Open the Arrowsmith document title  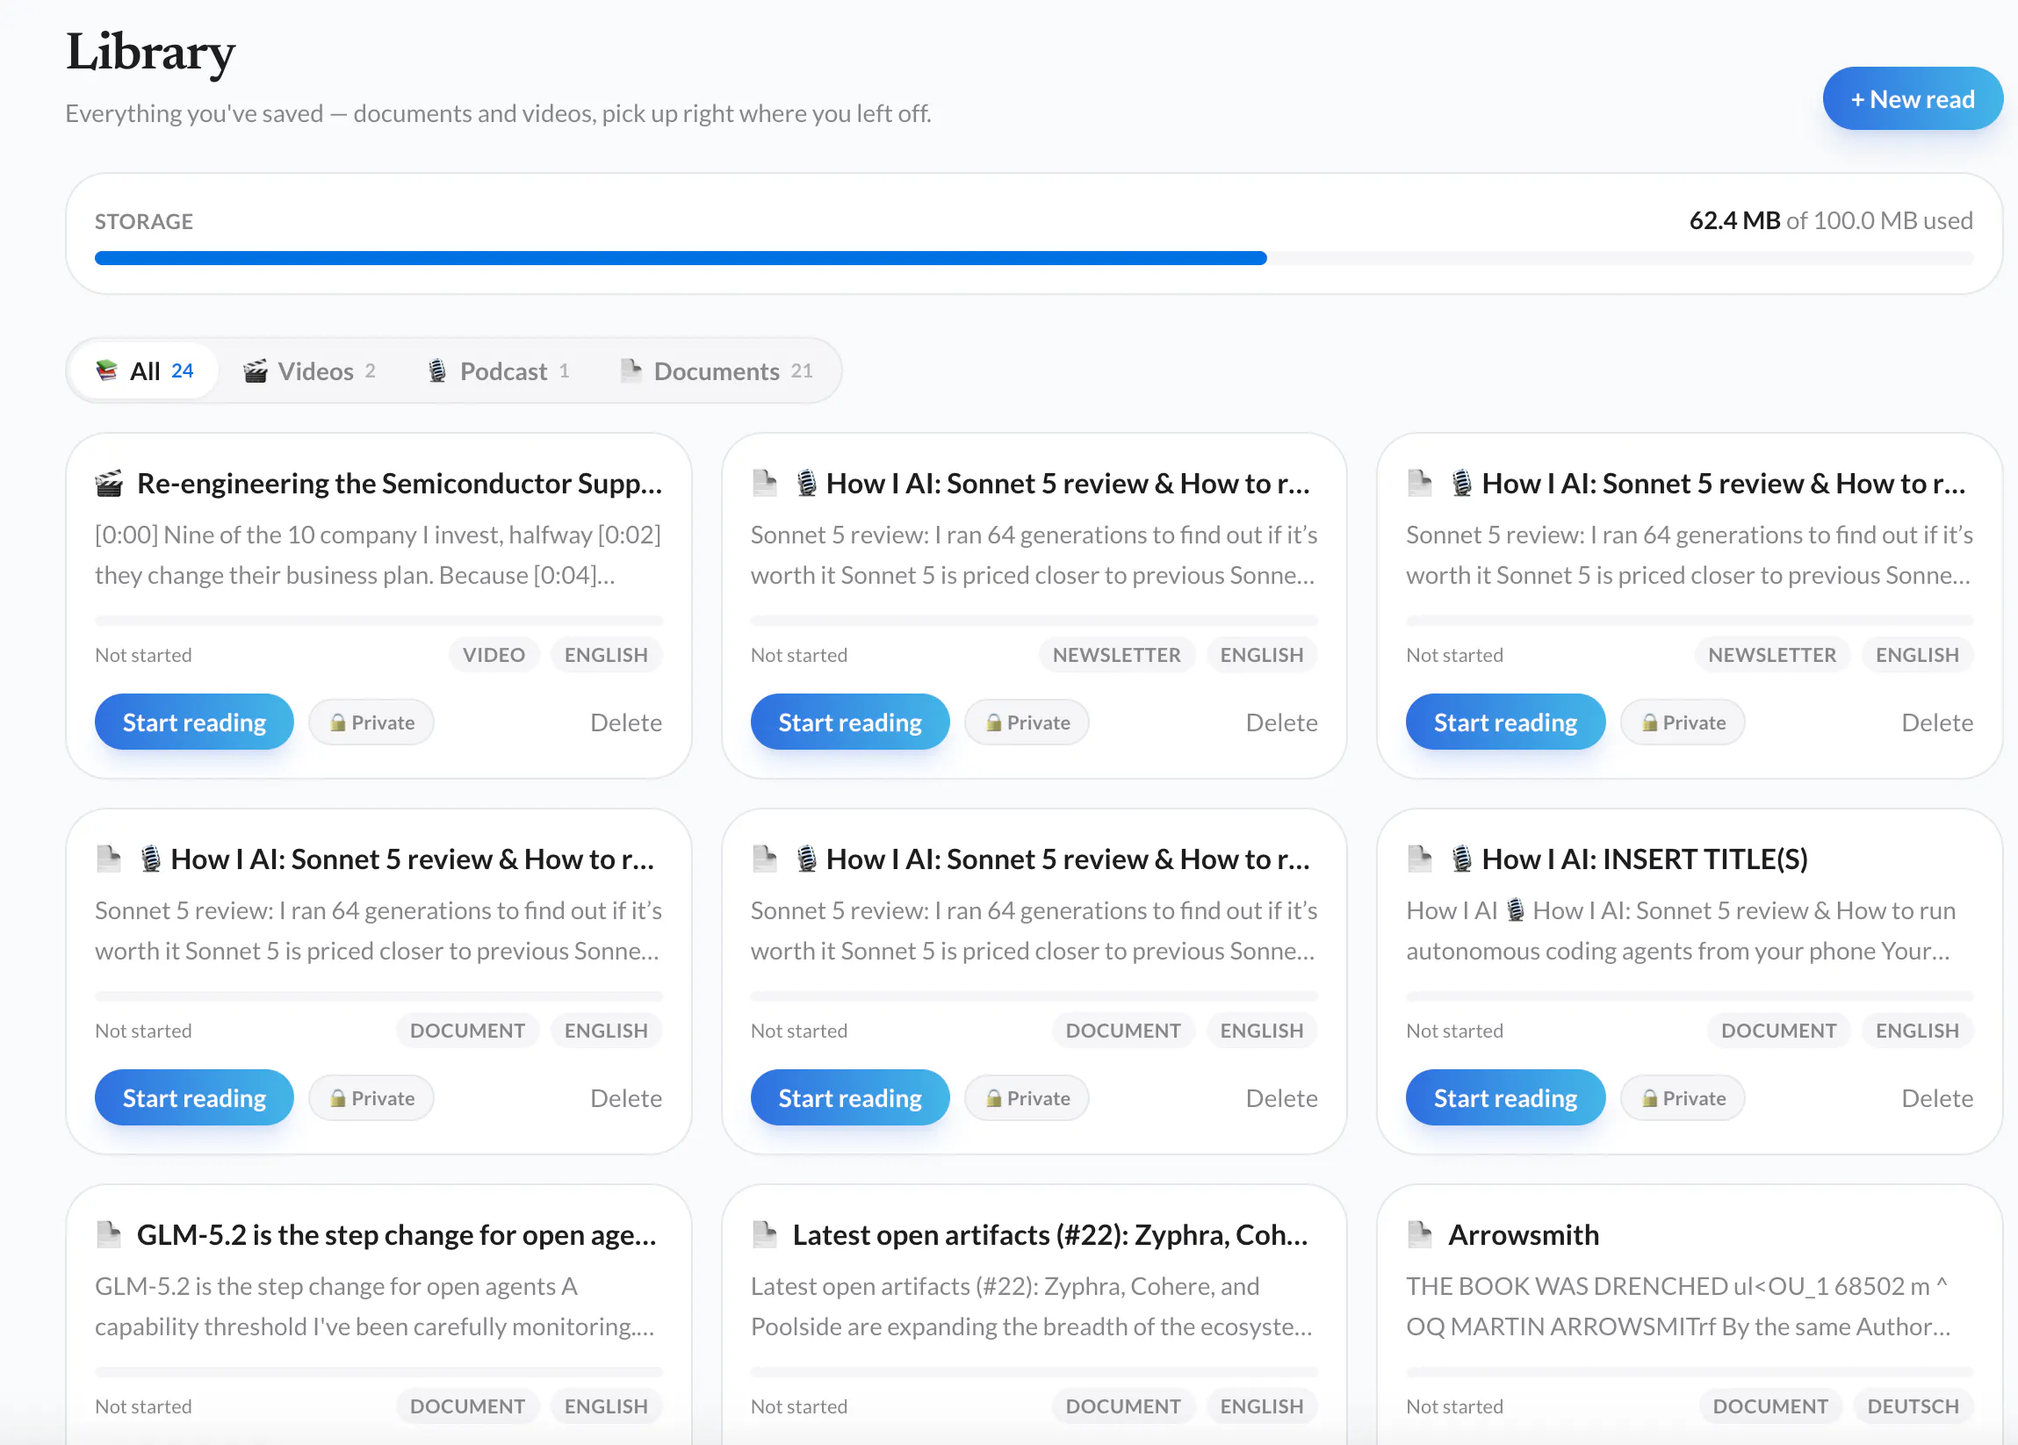click(1523, 1234)
